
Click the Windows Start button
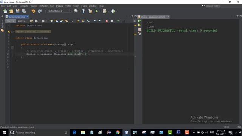pyautogui.click(x=4, y=133)
